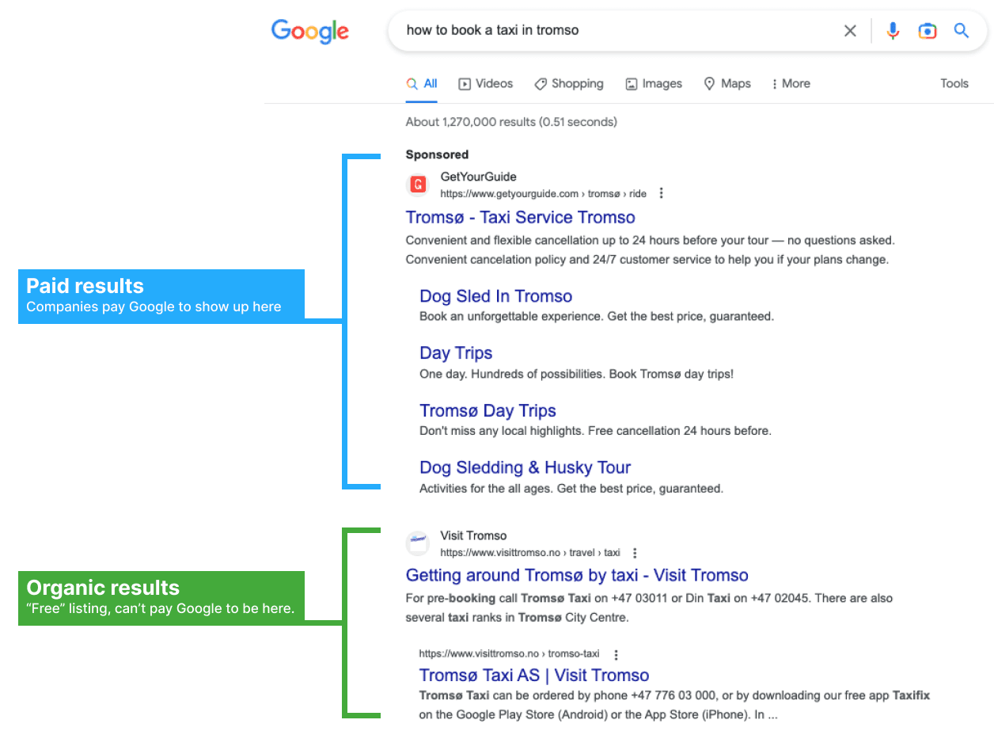Click 'About 1,270,000 results' text
The width and height of the screenshot is (994, 735).
511,122
